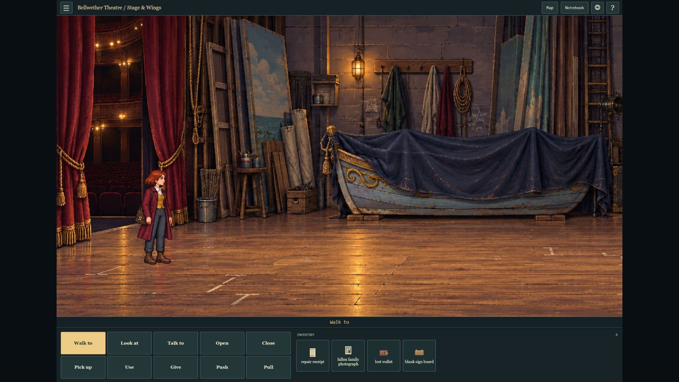Choose the Give verb
The width and height of the screenshot is (679, 382).
[x=176, y=367]
